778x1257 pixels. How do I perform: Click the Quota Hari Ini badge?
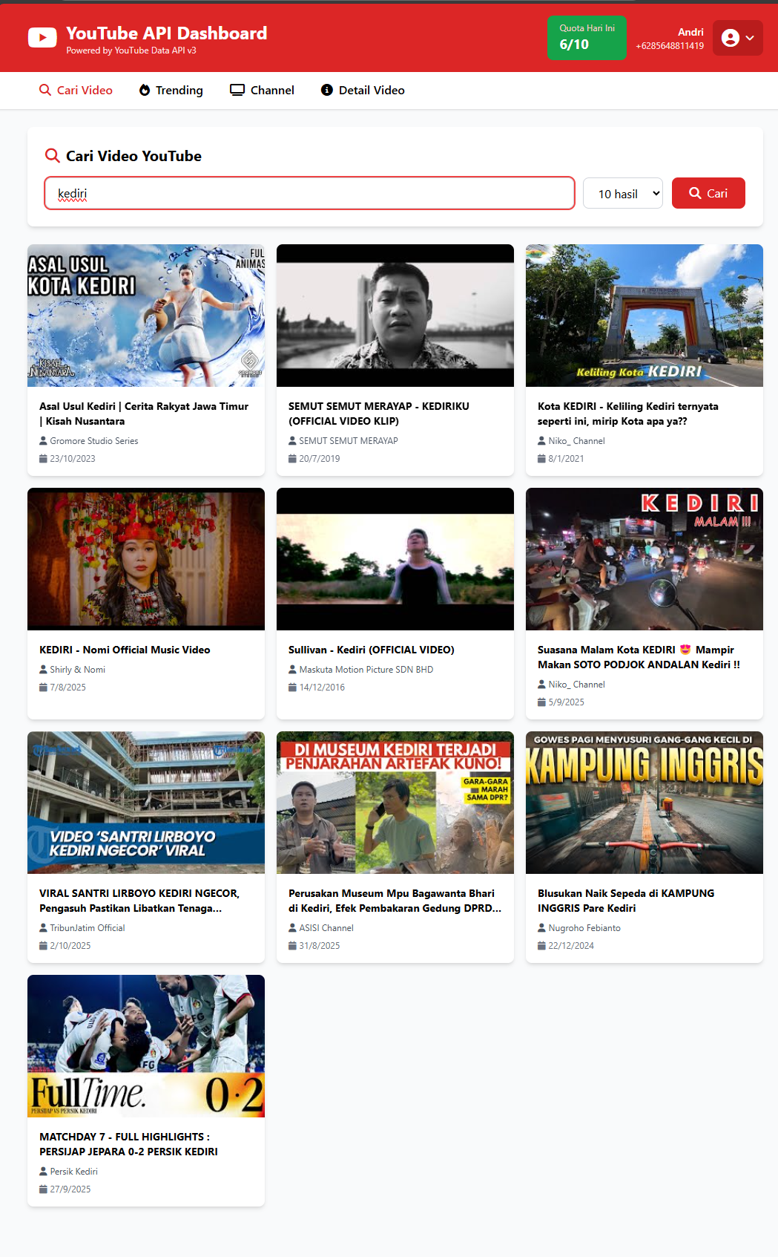pos(587,38)
